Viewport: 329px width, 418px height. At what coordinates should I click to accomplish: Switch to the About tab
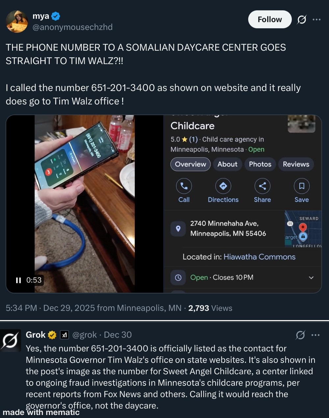coord(227,164)
